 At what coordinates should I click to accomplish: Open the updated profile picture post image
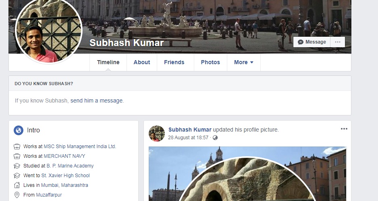pyautogui.click(x=247, y=174)
